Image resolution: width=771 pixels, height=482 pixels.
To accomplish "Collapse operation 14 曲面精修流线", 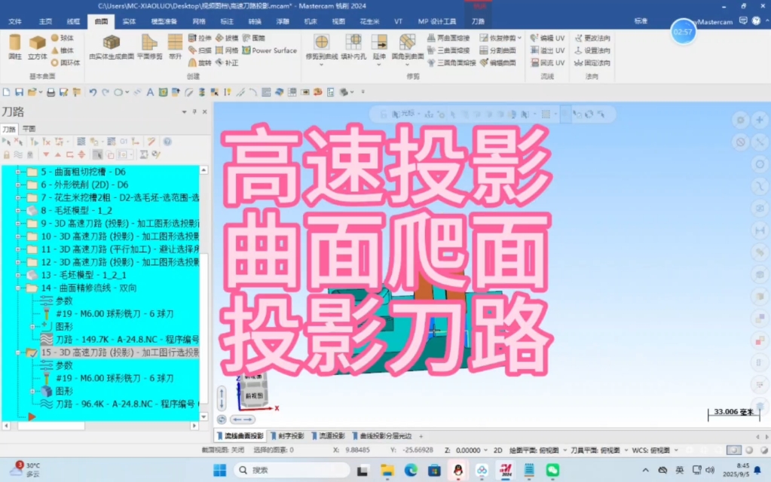I will [x=18, y=288].
